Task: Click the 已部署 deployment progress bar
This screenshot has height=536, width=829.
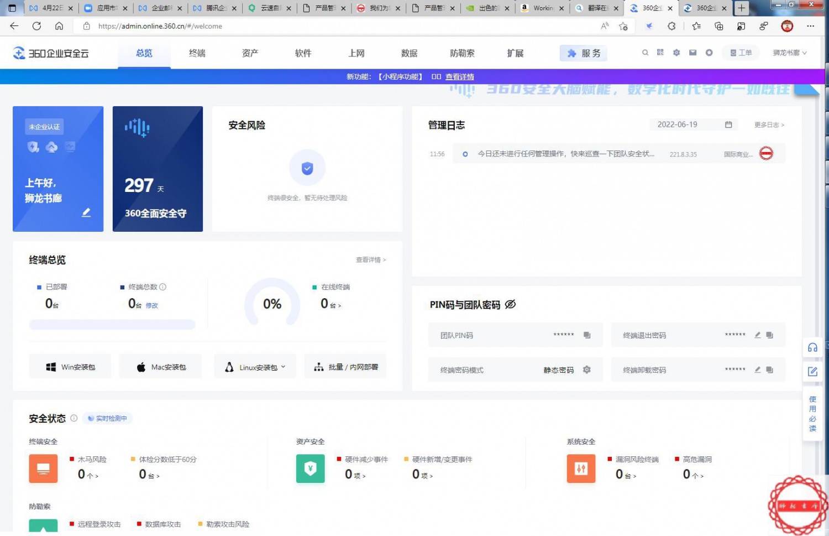Action: tap(112, 325)
